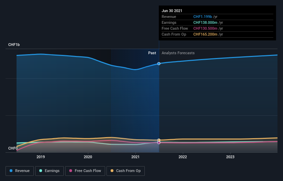Click the CHF165.200m cash from op value
283x181 pixels.
coord(205,34)
